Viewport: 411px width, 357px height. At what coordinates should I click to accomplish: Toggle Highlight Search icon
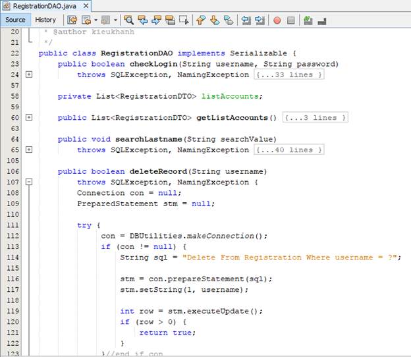click(170, 20)
